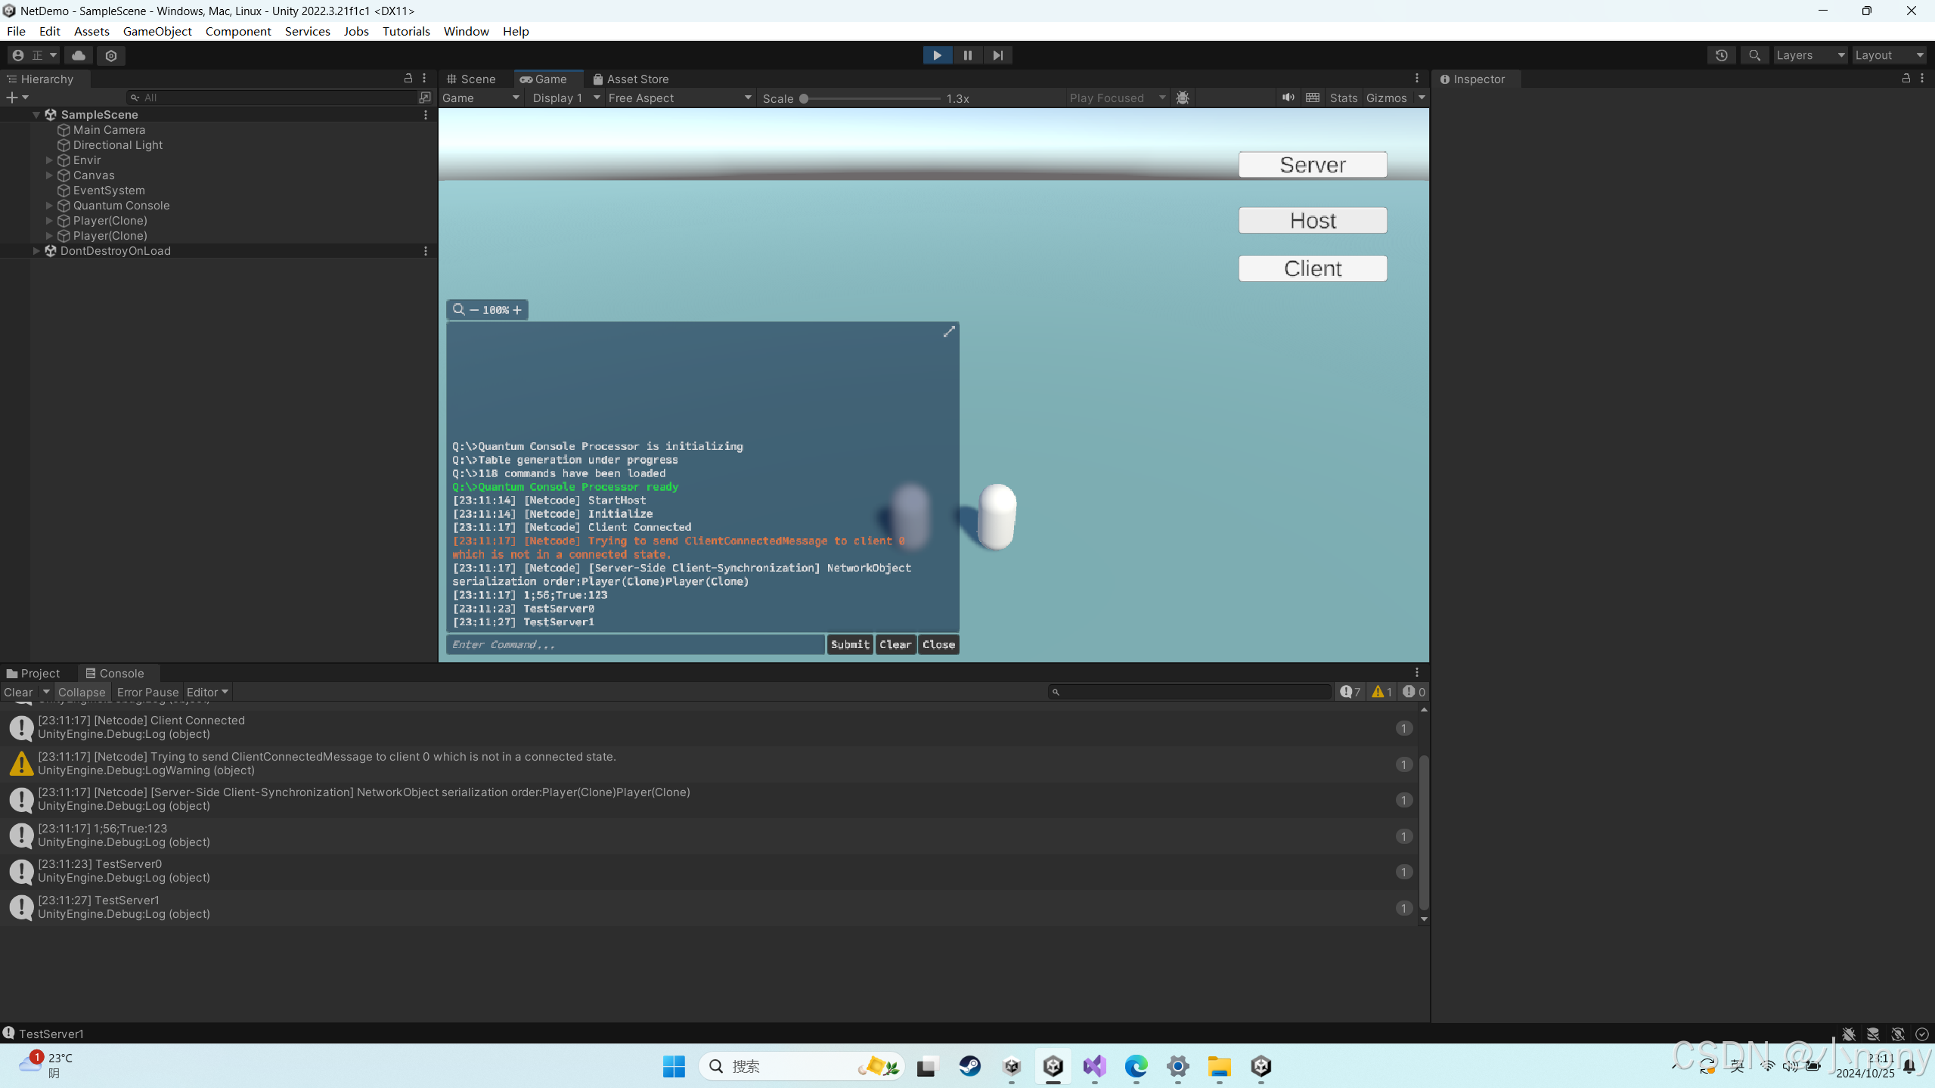Submit the Quantum Console command
1935x1088 pixels.
(x=849, y=644)
